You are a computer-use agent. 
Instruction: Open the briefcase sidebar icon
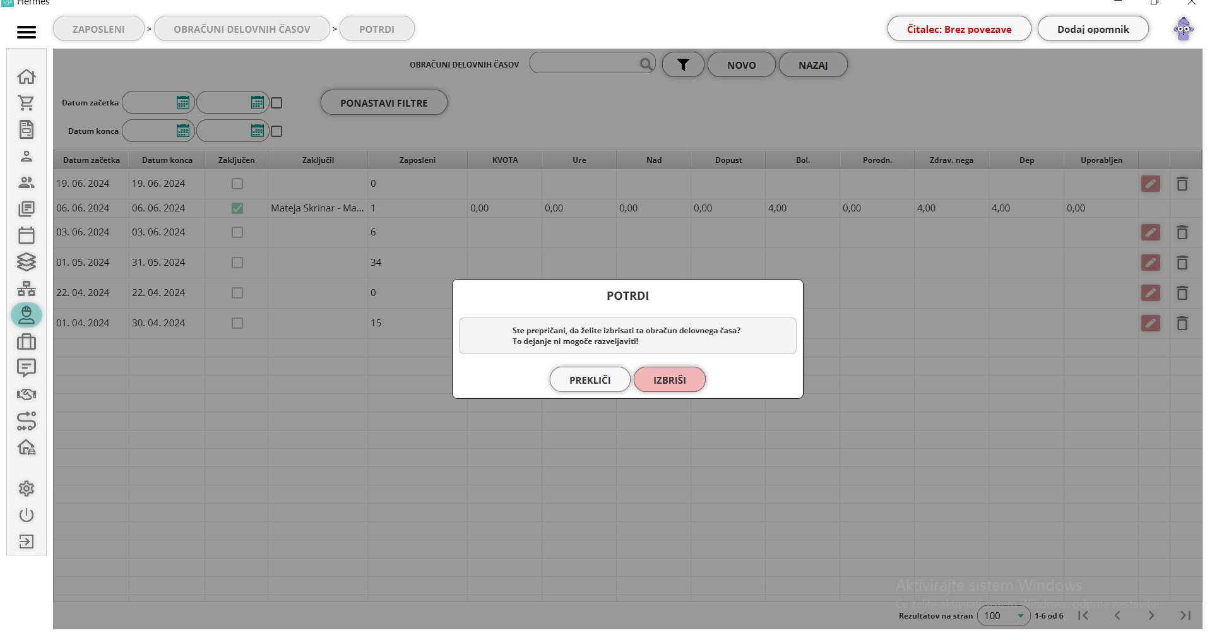[27, 341]
